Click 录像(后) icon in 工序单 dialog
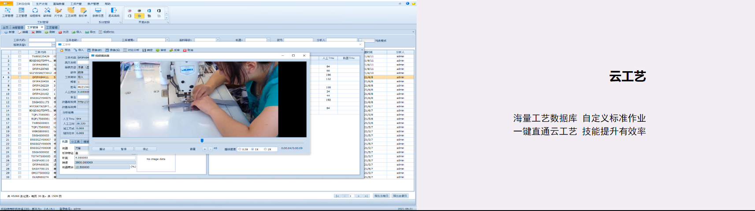The image size is (755, 211). coord(107,50)
